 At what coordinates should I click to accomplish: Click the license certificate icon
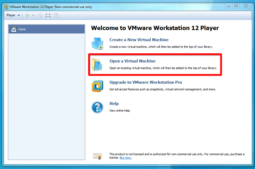point(98,156)
